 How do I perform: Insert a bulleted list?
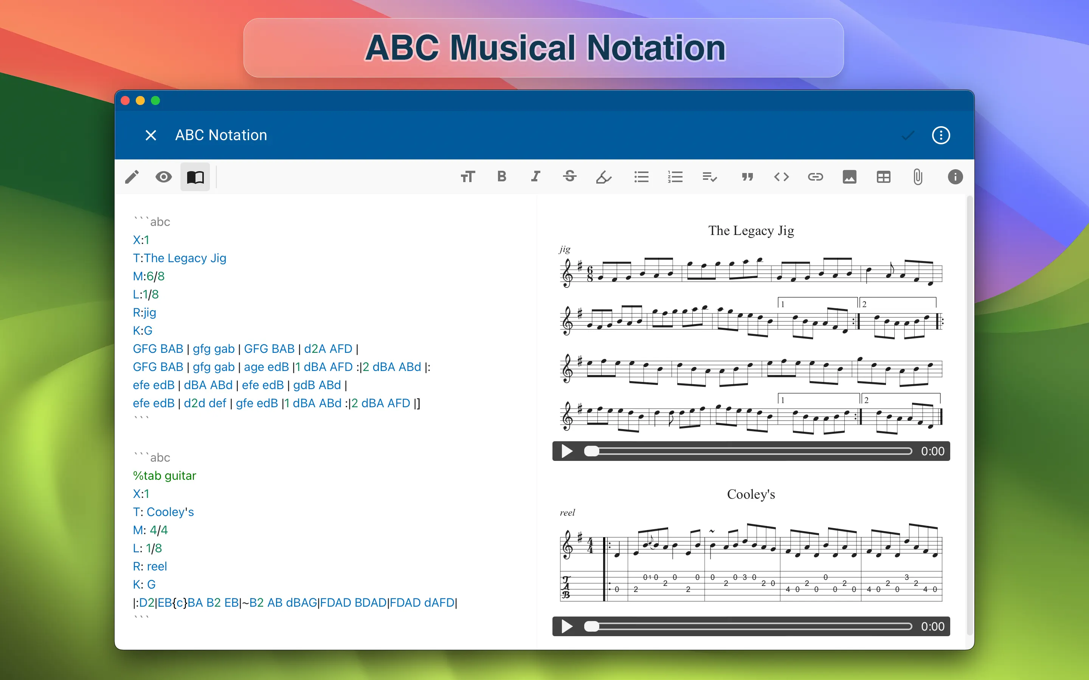641,177
